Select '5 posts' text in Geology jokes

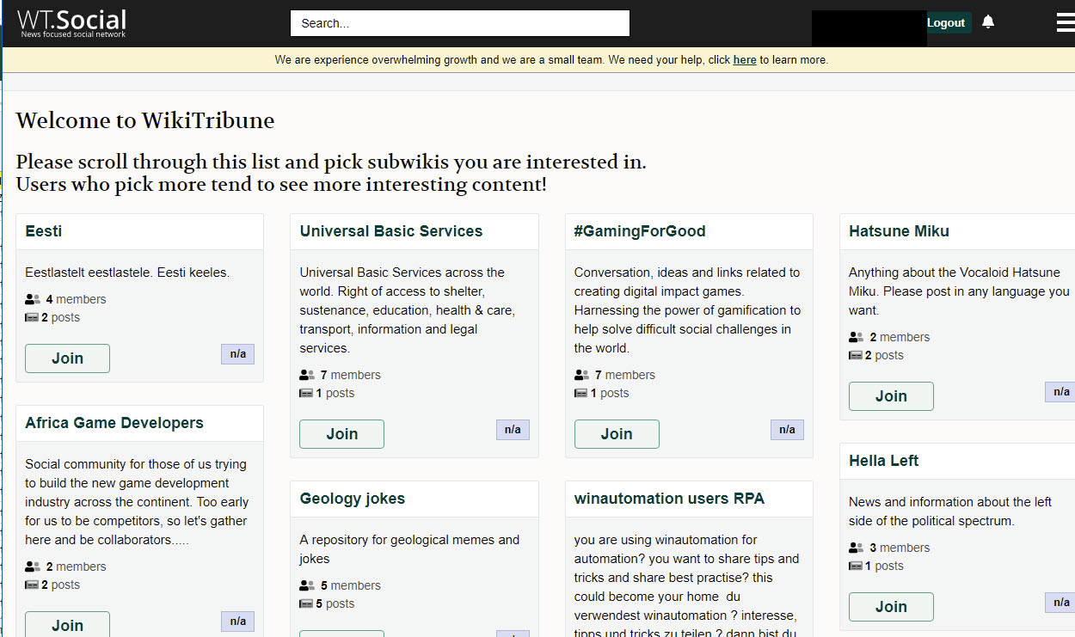337,603
